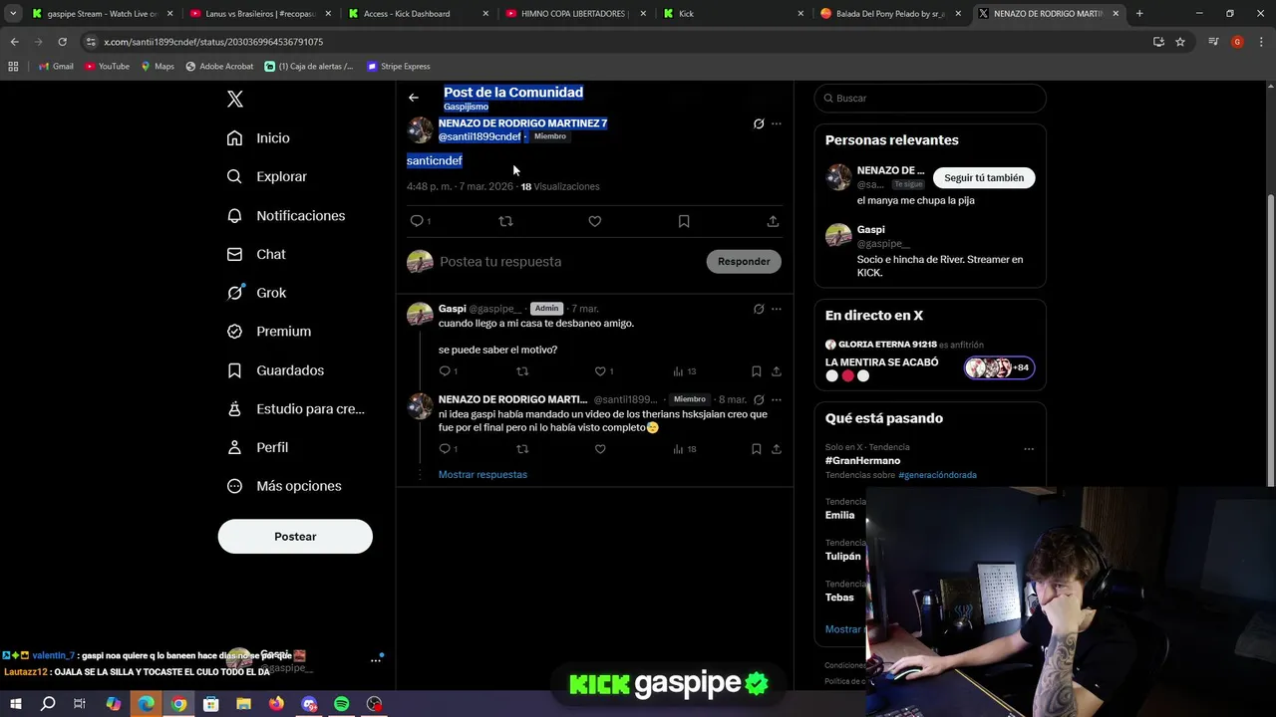This screenshot has height=717, width=1276.
Task: Open the Stripe Express bookmark
Action: [x=398, y=67]
